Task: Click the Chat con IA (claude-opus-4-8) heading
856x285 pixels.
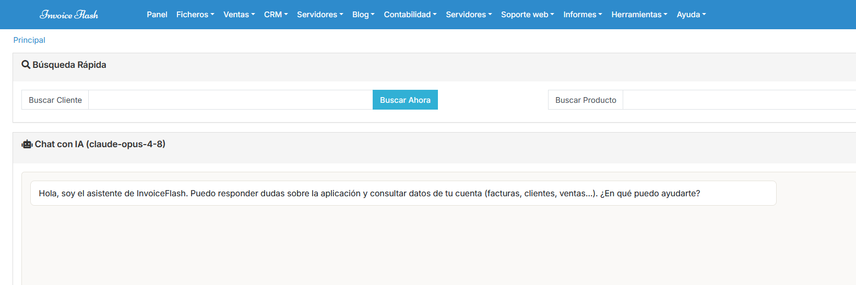Action: click(100, 144)
